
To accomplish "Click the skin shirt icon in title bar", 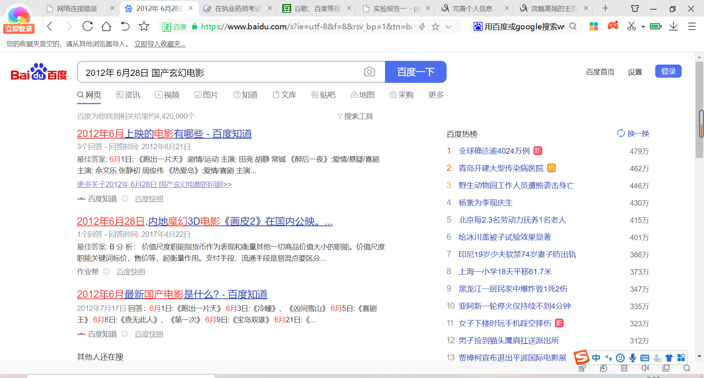I will (x=635, y=8).
